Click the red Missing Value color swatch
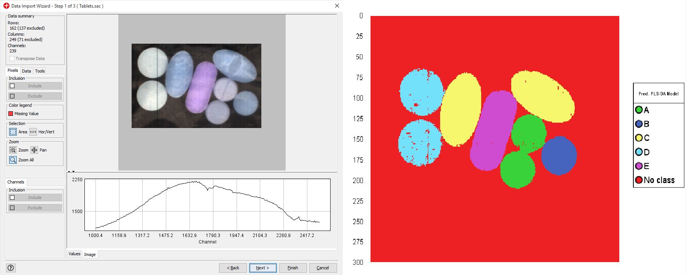The width and height of the screenshot is (687, 275). (11, 114)
